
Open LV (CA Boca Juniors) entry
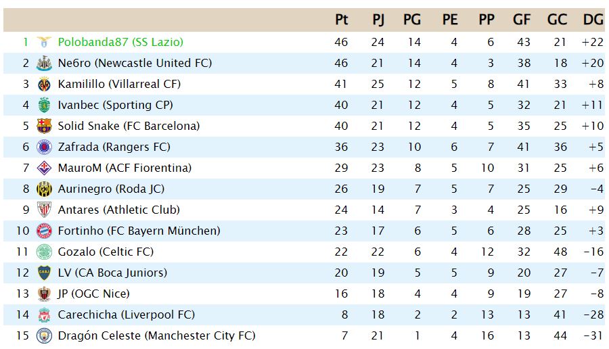(112, 273)
